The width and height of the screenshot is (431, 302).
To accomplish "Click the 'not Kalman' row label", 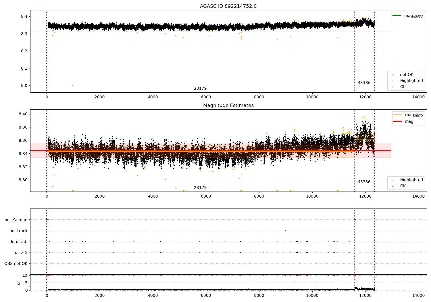I will (x=16, y=220).
